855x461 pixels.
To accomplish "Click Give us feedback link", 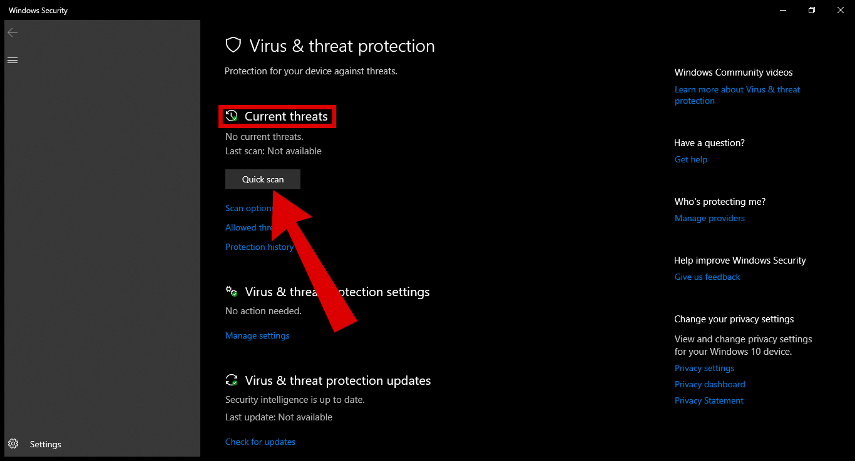I will click(x=707, y=277).
